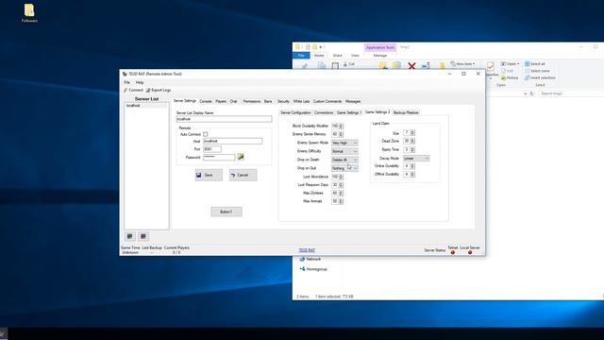
Task: Open the Help menu of 7D2D RAT
Action: 140,82
